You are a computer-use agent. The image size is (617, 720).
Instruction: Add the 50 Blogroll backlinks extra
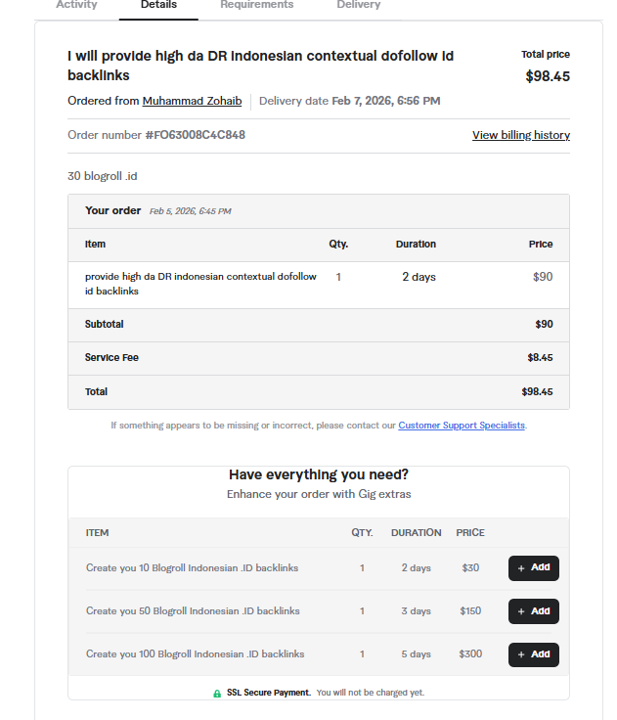point(533,610)
